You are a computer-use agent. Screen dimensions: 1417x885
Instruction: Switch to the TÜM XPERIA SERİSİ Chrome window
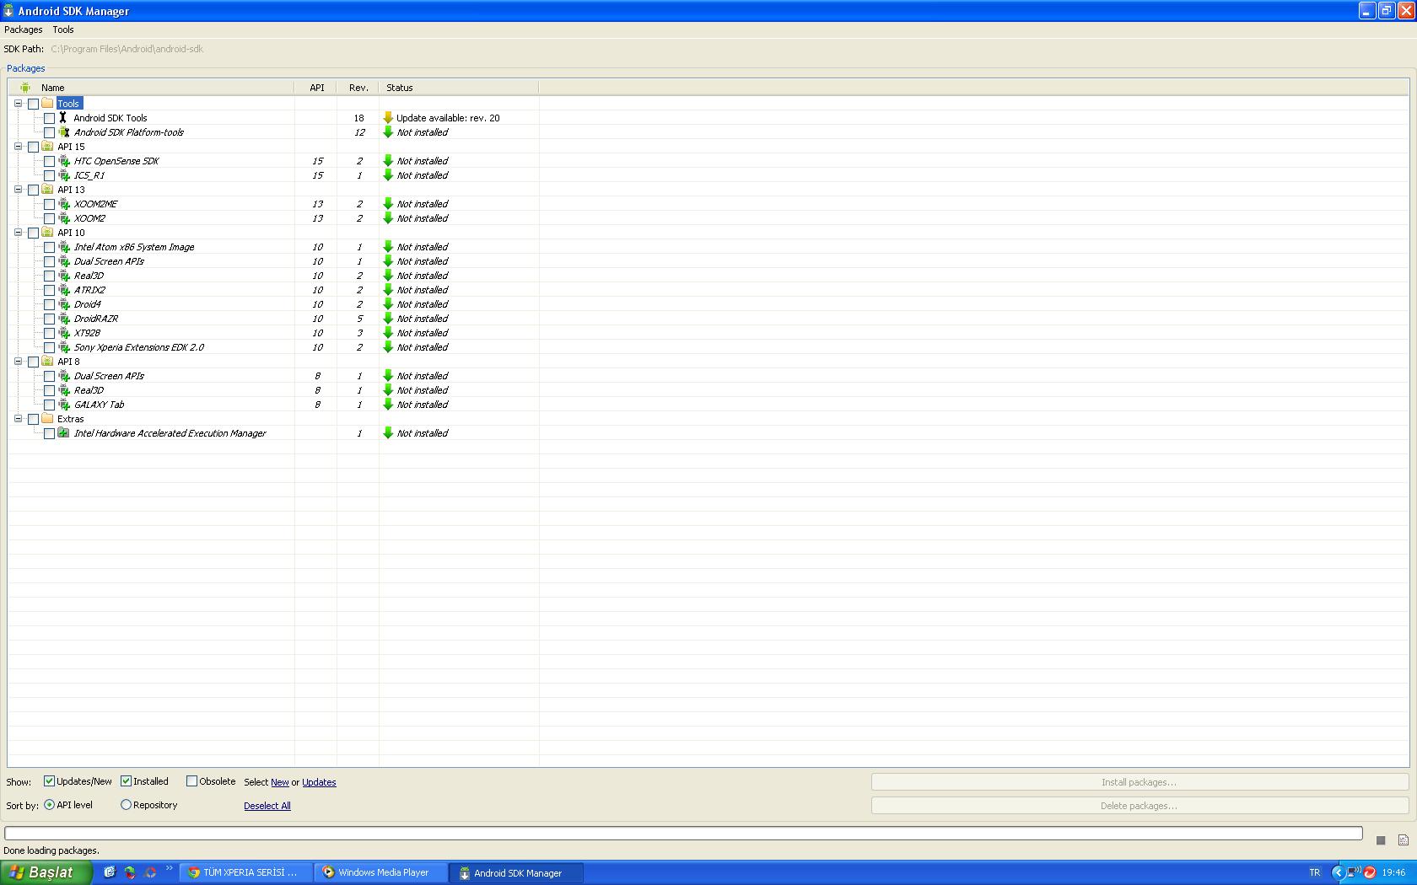[246, 872]
